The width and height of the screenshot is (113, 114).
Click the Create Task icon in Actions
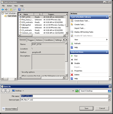pyautogui.click(x=72, y=24)
